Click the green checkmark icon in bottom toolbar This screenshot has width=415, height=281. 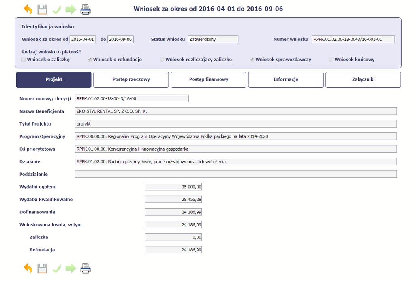coord(57,269)
